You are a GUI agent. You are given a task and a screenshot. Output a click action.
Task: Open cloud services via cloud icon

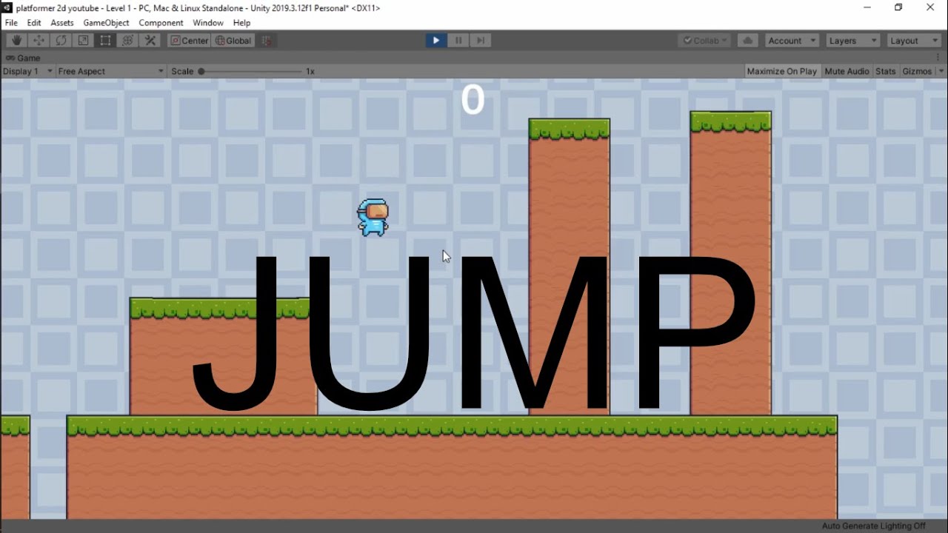[x=747, y=41]
